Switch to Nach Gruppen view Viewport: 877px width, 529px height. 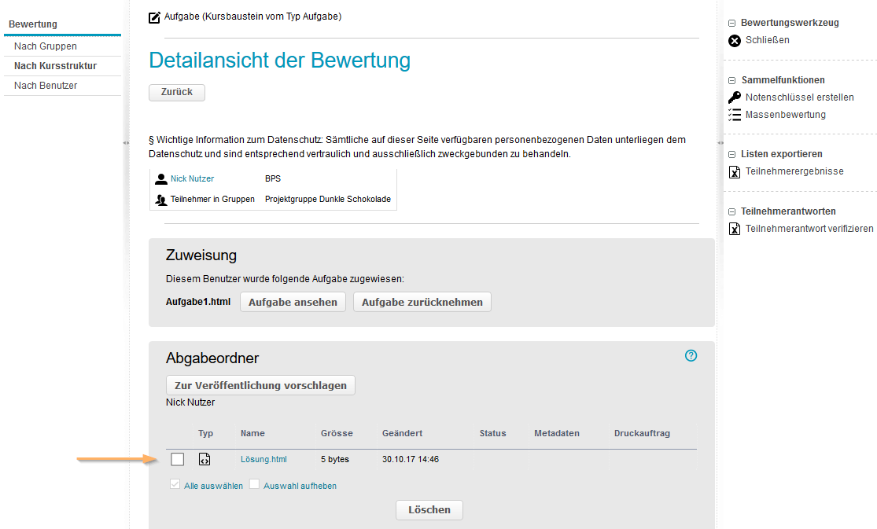pyautogui.click(x=45, y=46)
